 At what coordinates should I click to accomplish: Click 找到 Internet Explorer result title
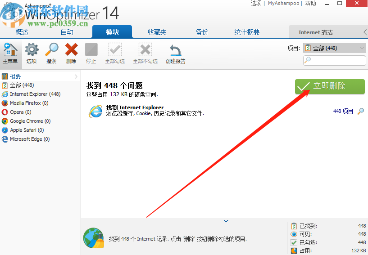click(135, 107)
